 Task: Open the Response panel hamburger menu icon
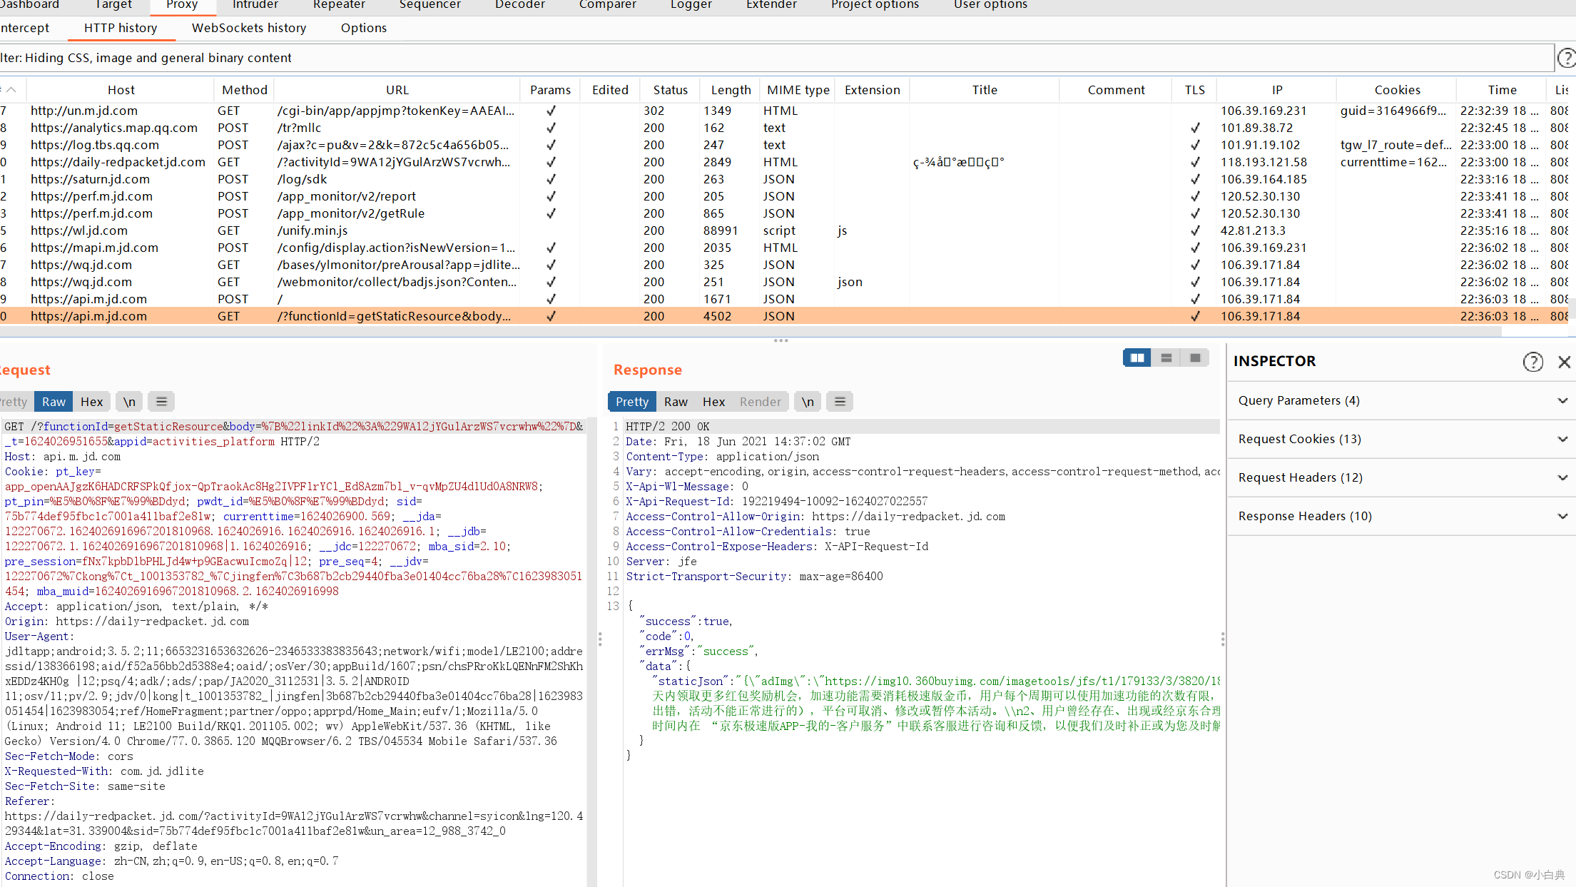(839, 401)
